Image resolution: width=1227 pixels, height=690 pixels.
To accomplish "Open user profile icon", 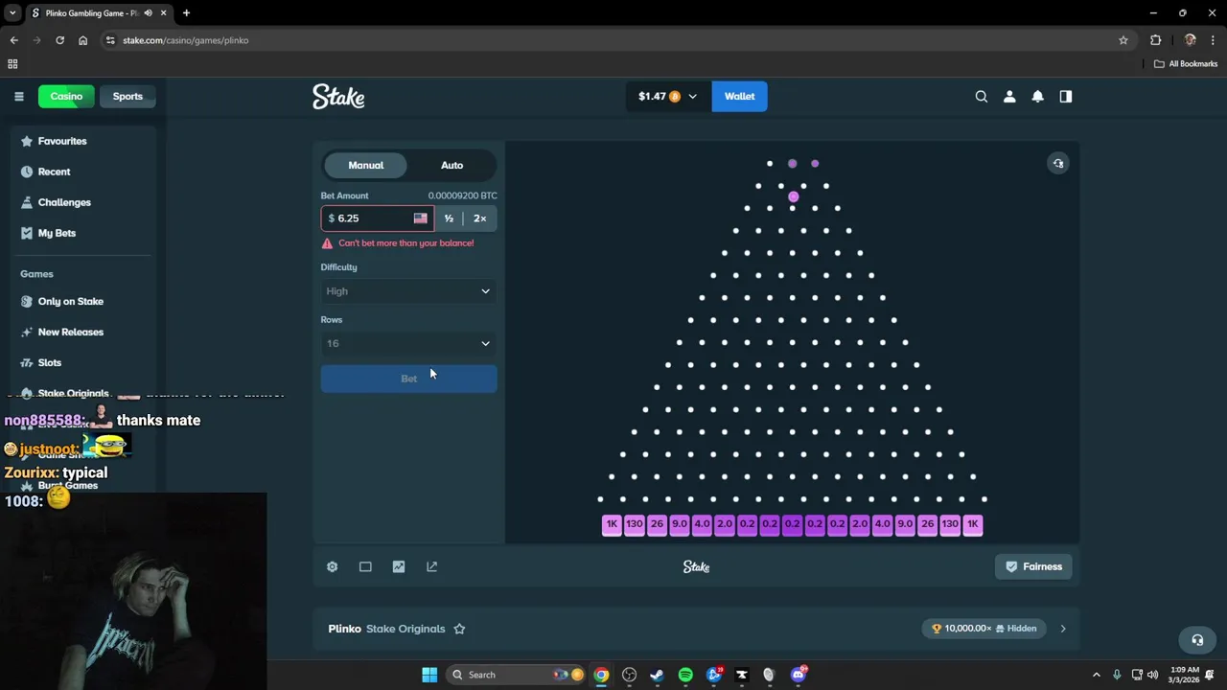I will point(1009,96).
